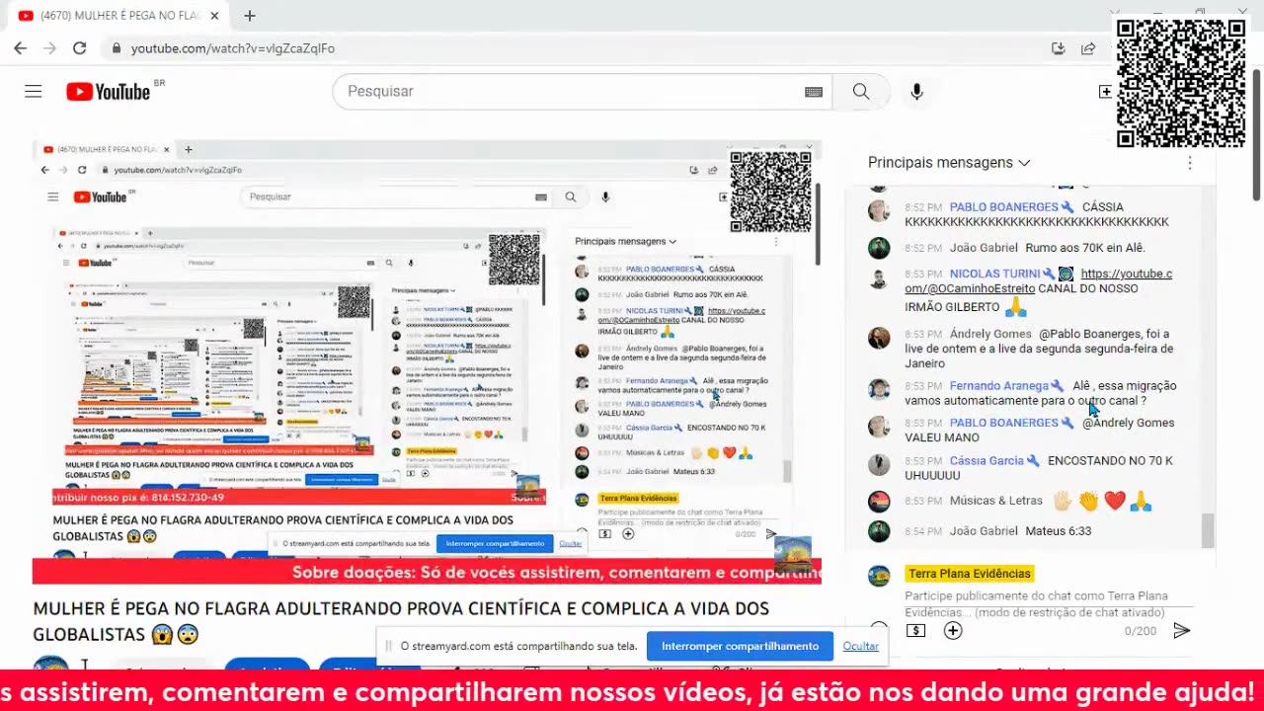Click the QR code overlay in the corner

1181,83
